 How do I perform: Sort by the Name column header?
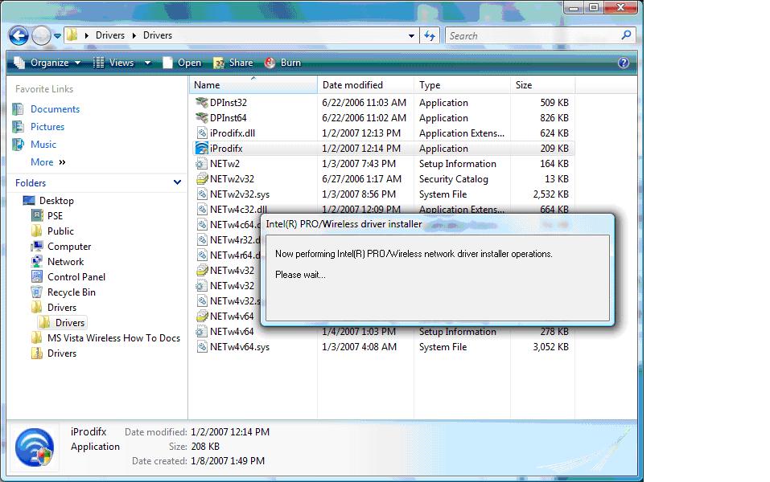pyautogui.click(x=253, y=85)
